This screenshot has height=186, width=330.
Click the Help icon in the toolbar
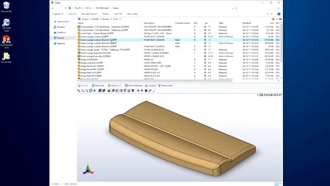point(279,14)
